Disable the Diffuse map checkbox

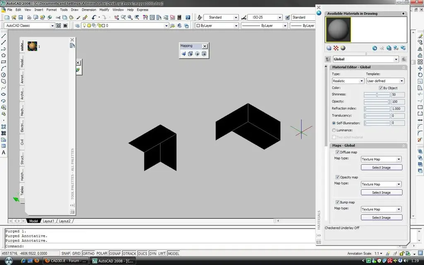coord(337,152)
